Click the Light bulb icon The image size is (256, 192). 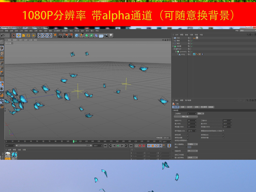point(111,35)
